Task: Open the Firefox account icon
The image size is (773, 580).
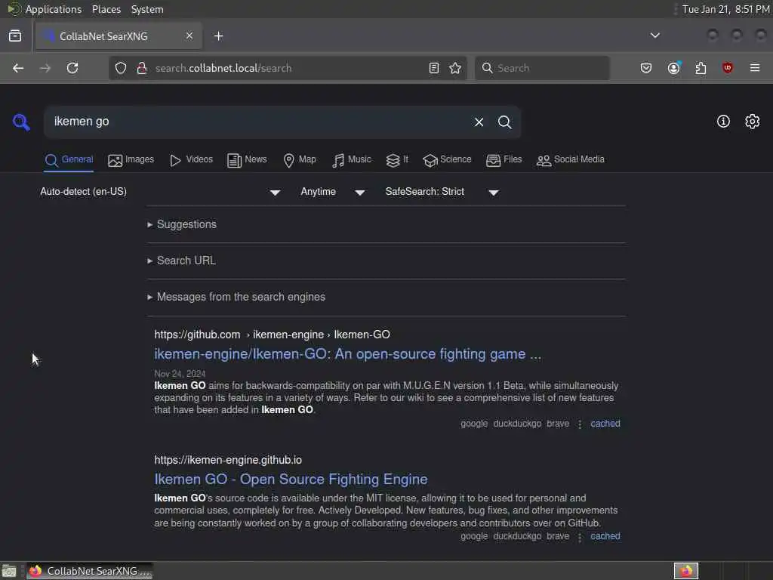Action: [x=673, y=68]
